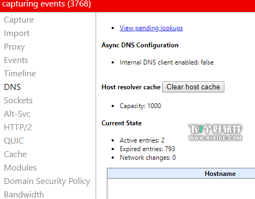Open Domain Security Policy tab
Screen dimensions: 255x199
click(x=47, y=181)
